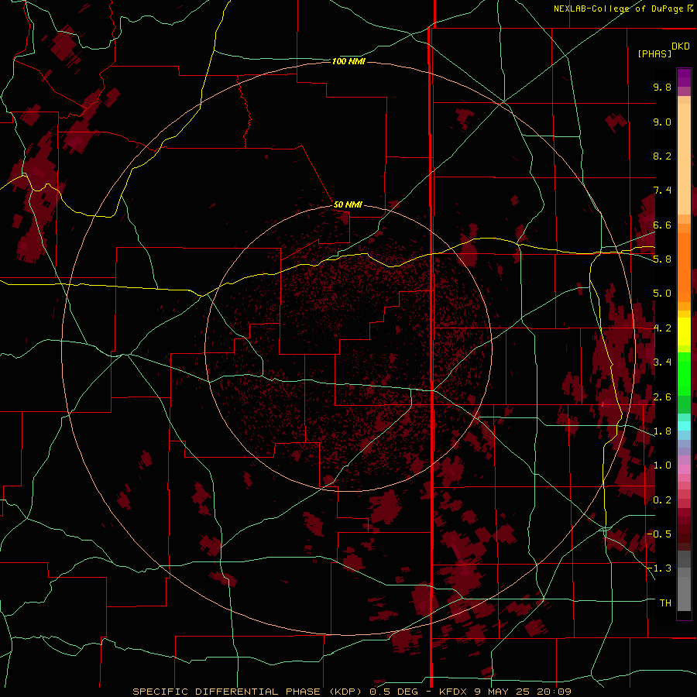Click the 1.0 value on the color scale
697x697 pixels.
(x=662, y=465)
